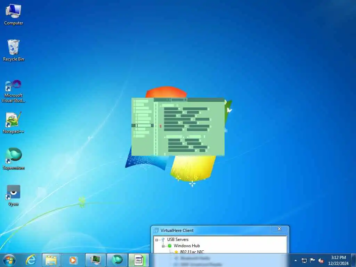Viewport: 356px width, 267px height.
Task: Select the Windows Hub tree entry
Action: [187, 246]
